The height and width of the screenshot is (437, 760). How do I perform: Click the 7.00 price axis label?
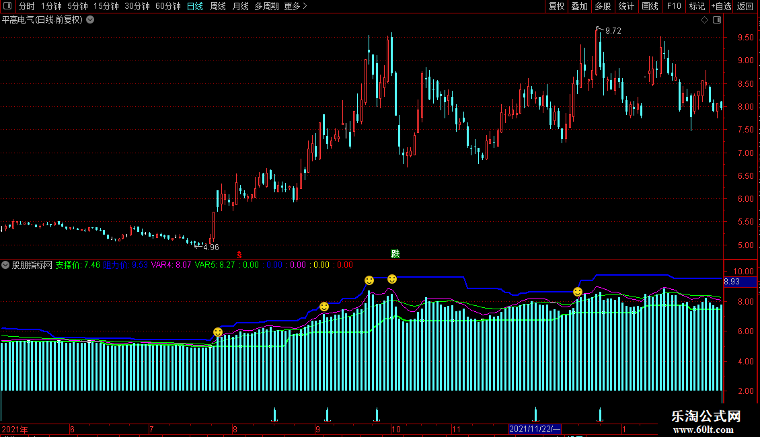[x=745, y=153]
